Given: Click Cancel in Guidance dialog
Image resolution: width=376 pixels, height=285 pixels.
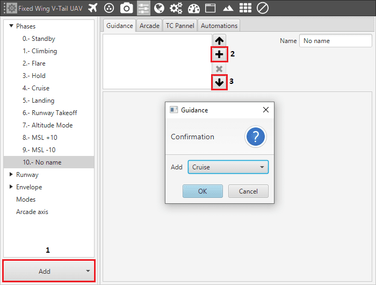Looking at the screenshot, I should point(248,191).
